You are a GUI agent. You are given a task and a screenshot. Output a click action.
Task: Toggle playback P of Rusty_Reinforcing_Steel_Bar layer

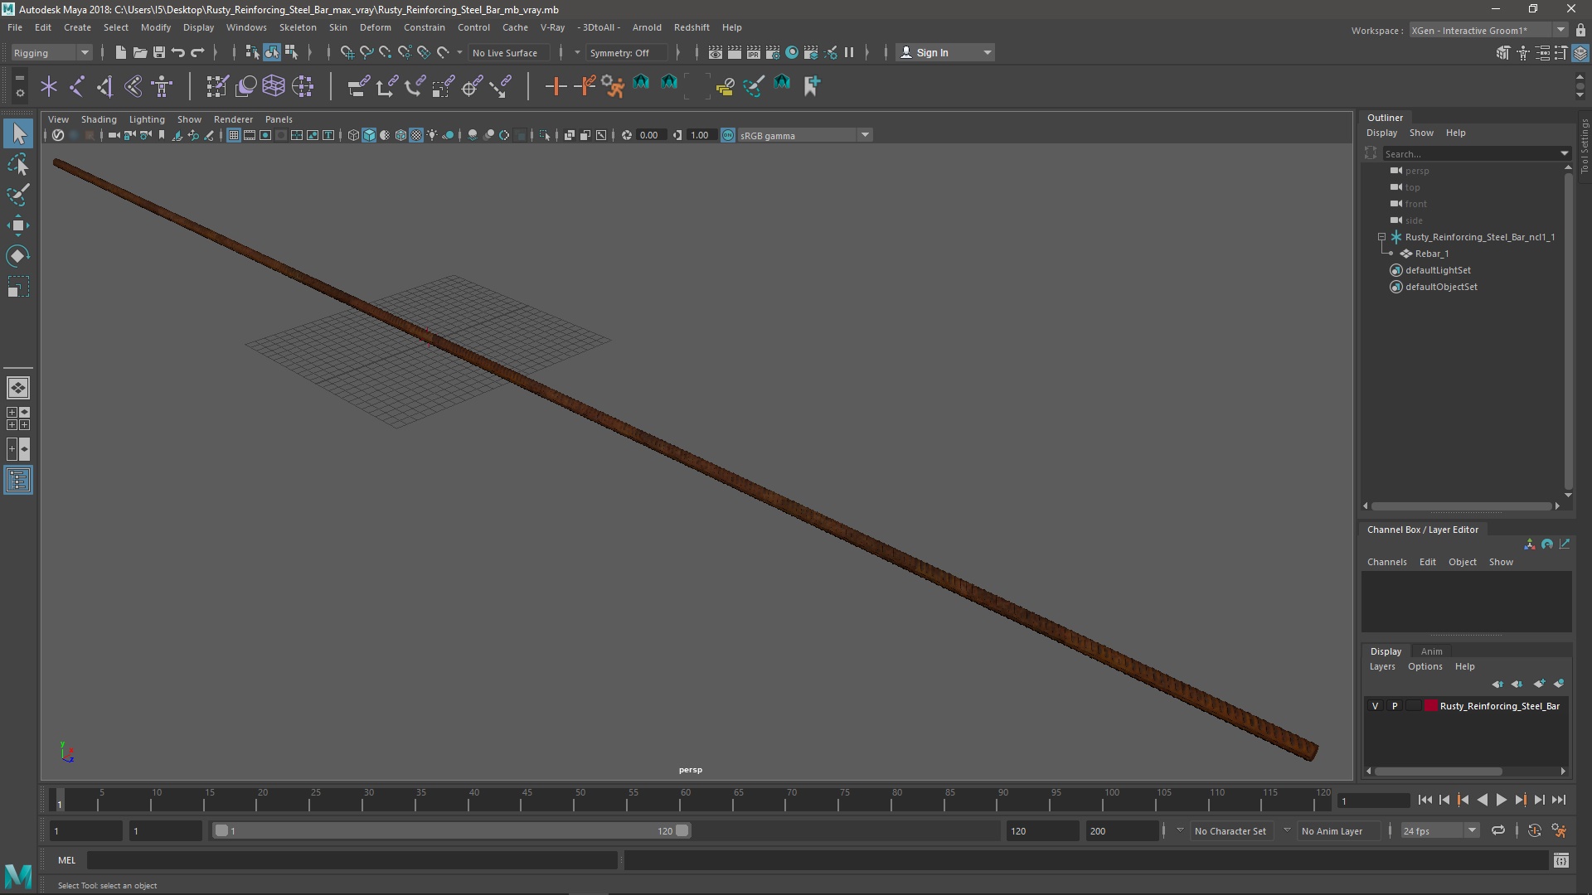1395,706
